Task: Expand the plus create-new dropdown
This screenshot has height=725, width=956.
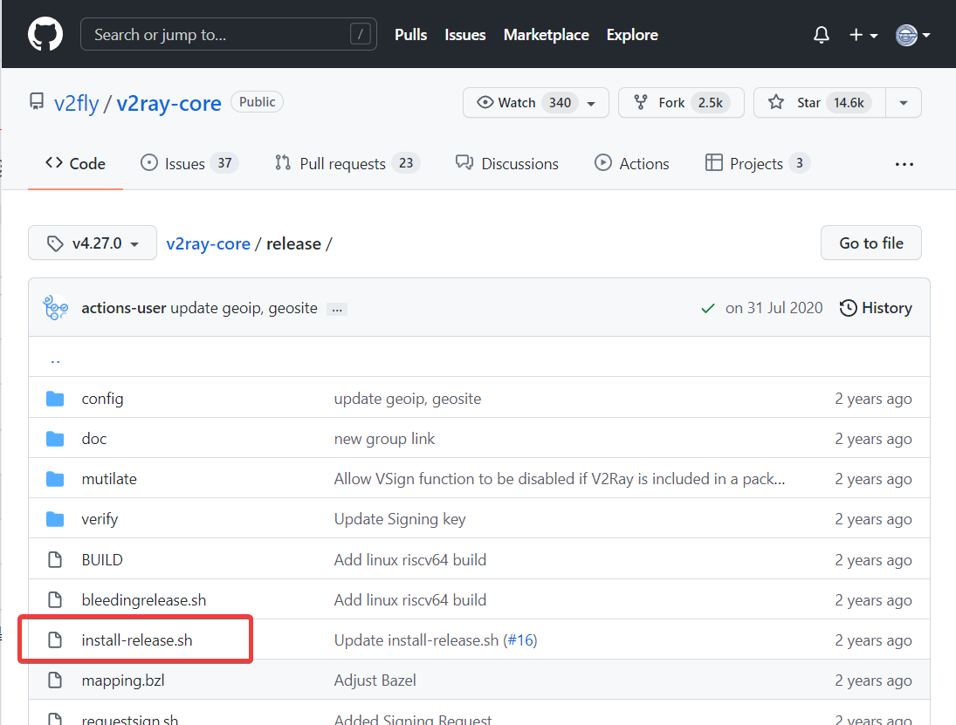Action: [x=863, y=35]
